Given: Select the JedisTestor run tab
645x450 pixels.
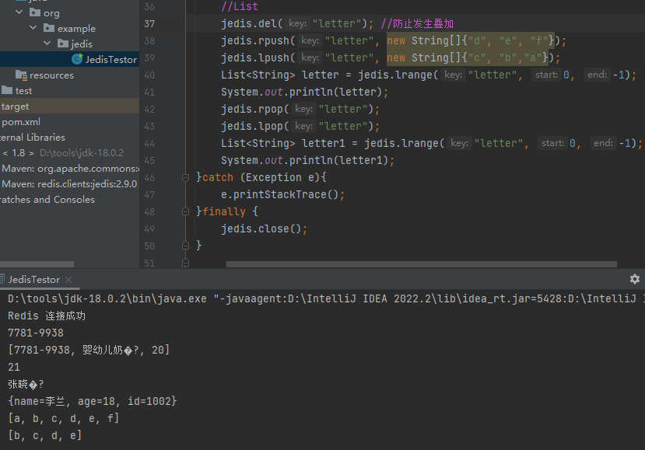Looking at the screenshot, I should (33, 280).
